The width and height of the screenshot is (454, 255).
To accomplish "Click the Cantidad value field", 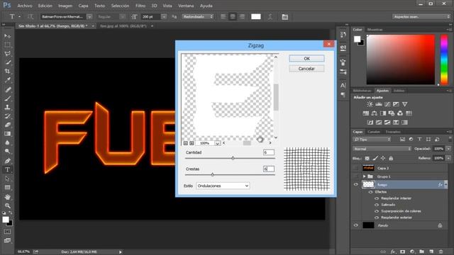I will [x=269, y=152].
